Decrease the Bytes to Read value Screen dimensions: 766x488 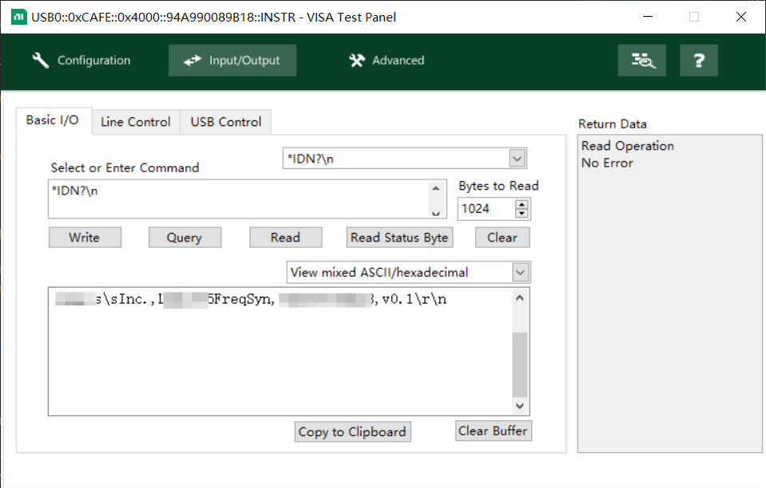pos(522,214)
